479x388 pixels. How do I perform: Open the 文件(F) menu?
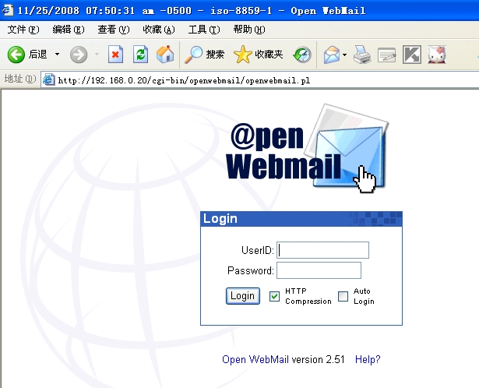point(23,30)
